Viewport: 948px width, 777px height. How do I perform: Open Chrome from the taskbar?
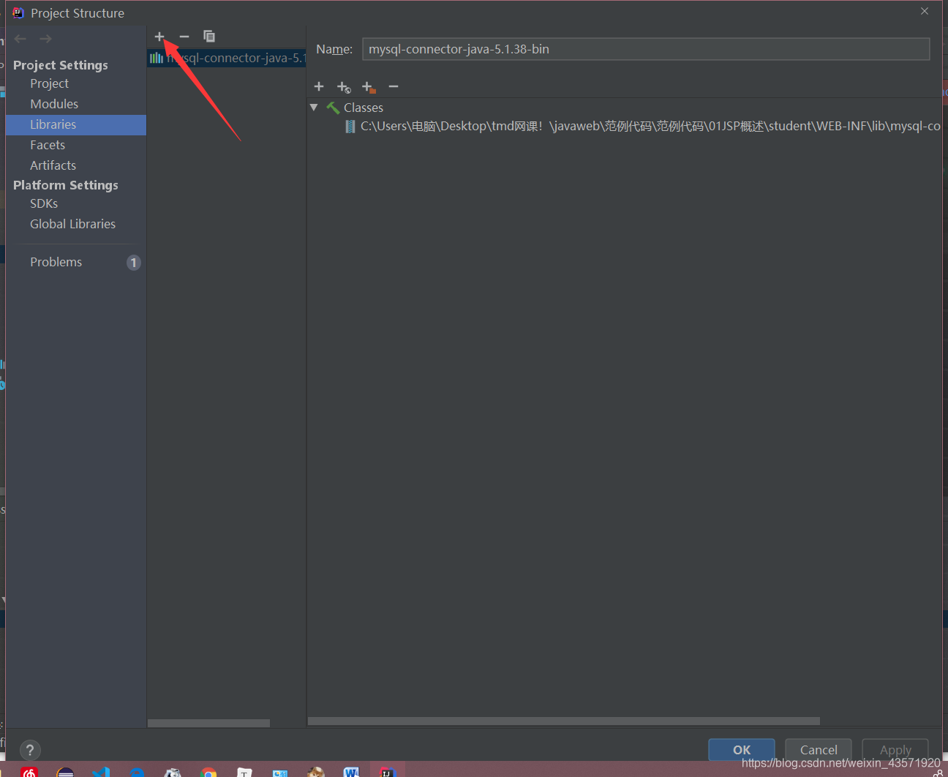[x=208, y=773]
